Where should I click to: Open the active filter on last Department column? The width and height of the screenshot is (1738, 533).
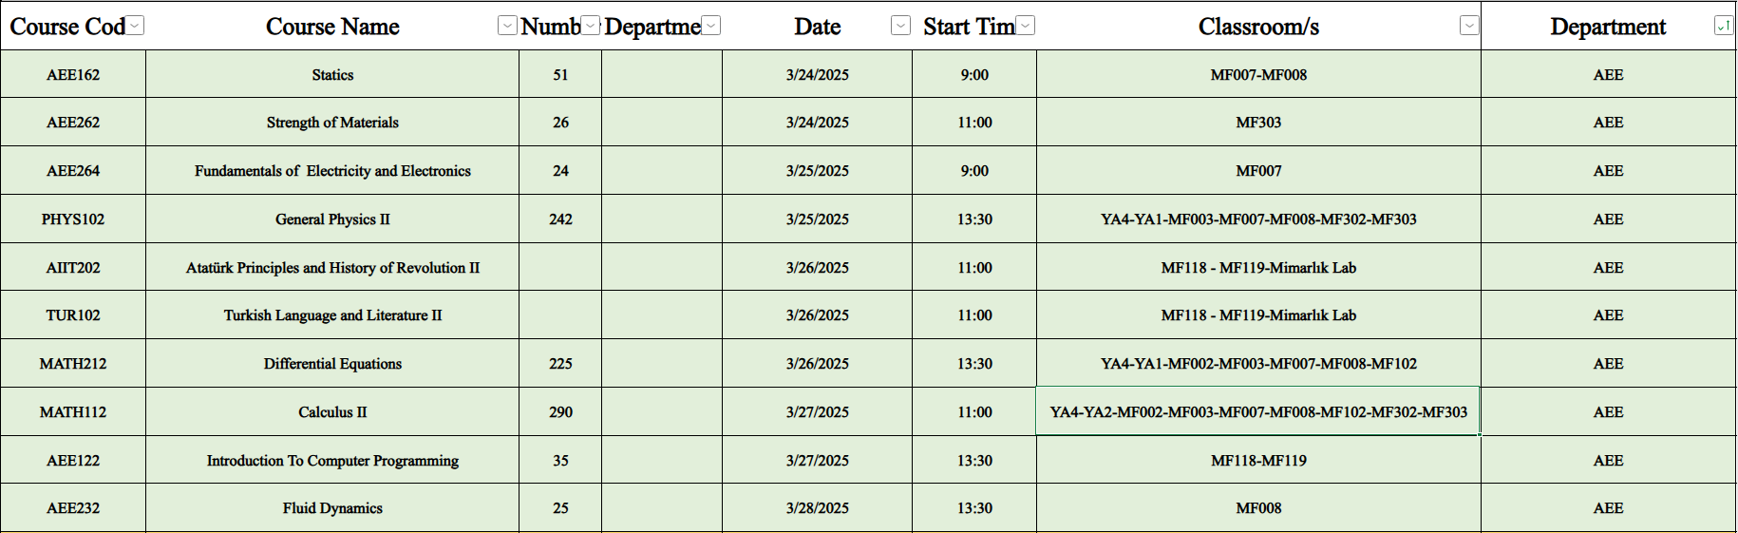[x=1724, y=26]
